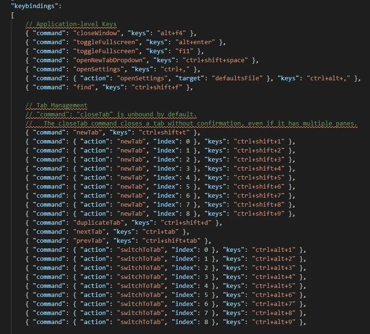Click the "ctrl+alt+," keys value

328,78
